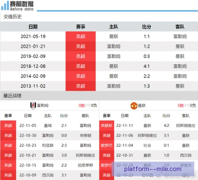The height and width of the screenshot is (180, 198).
Task: Select the Man Utd match date 22-11-11
Action: (x=125, y=126)
